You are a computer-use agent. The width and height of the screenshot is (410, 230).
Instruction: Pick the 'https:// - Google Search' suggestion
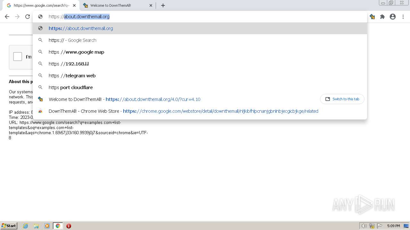point(200,40)
